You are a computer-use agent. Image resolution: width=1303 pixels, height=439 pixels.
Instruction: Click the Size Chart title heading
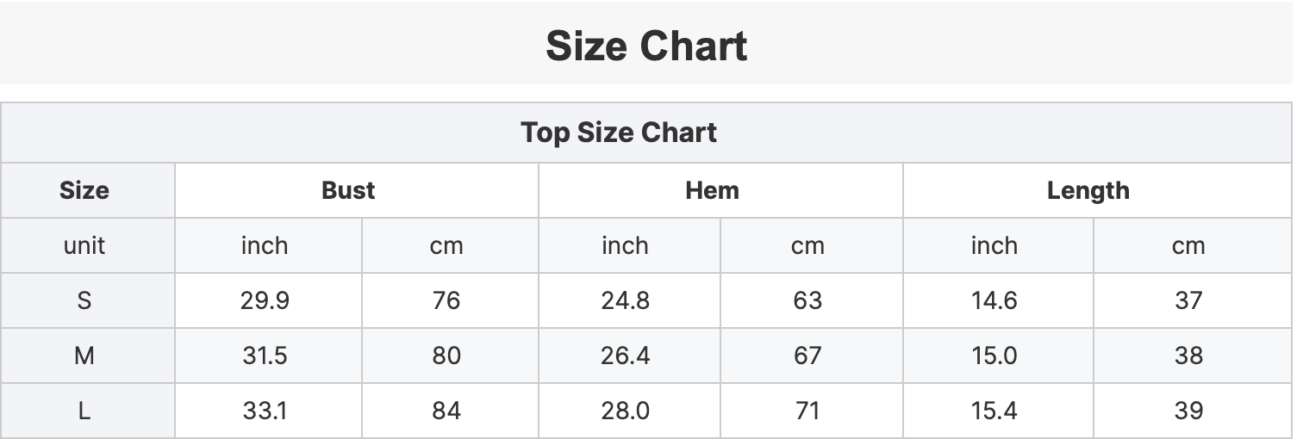[x=646, y=46]
